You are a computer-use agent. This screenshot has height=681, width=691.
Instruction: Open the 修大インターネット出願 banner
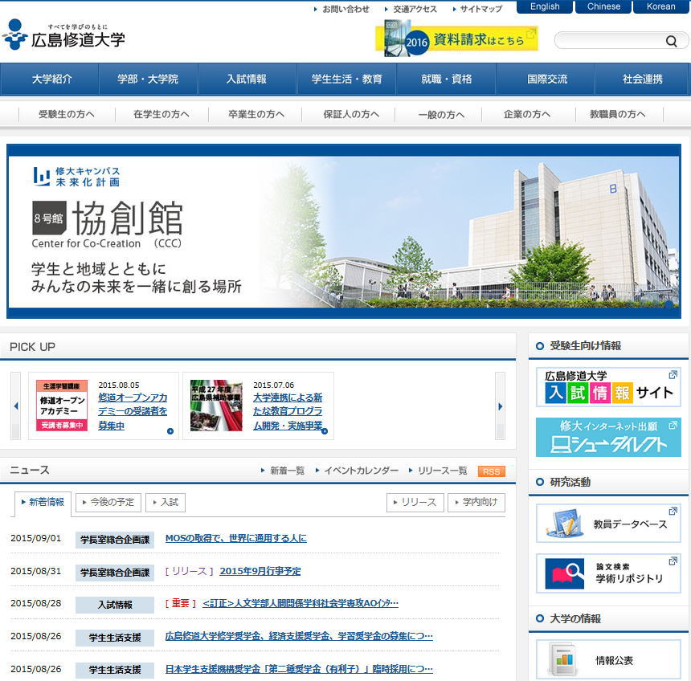pos(608,438)
